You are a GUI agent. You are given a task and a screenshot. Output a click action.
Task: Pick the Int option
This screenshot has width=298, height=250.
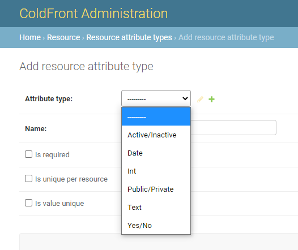point(156,171)
